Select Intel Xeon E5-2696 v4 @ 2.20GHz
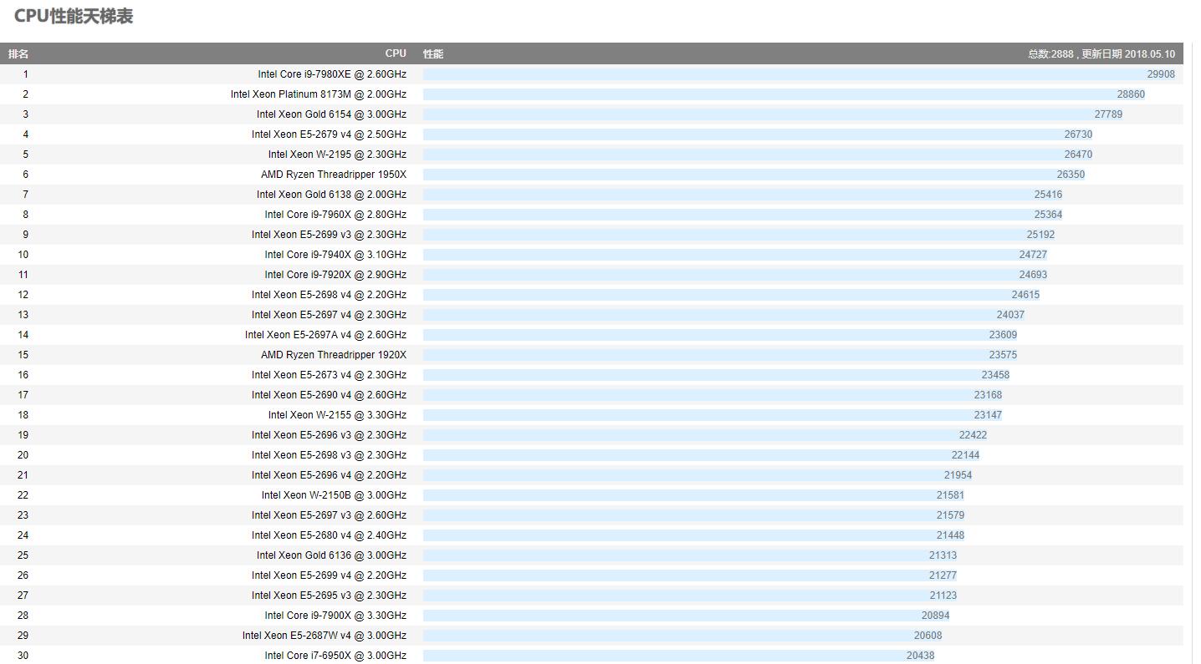Screen dimensions: 1201x664 [329, 475]
